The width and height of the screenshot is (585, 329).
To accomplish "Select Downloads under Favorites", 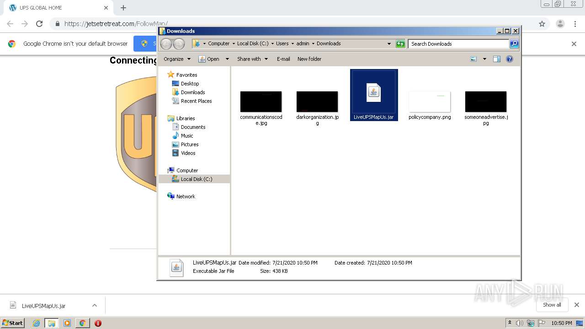I will [x=188, y=92].
